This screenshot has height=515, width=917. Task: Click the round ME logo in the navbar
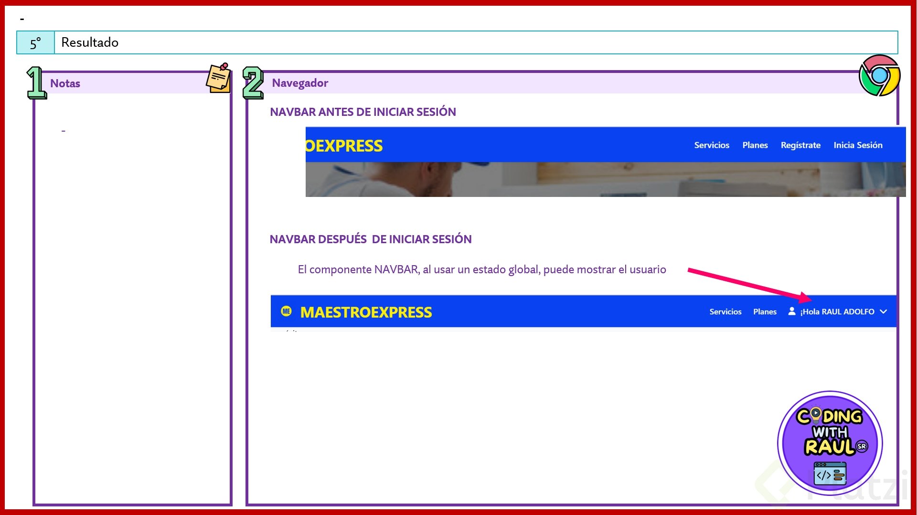point(287,311)
